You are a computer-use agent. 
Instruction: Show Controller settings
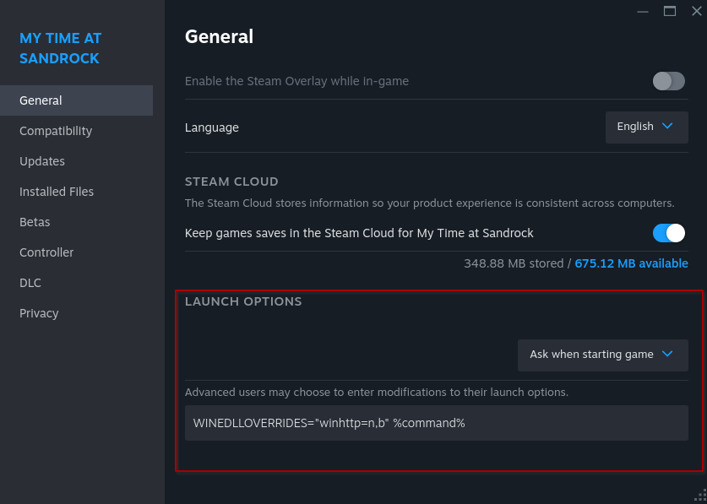pos(46,252)
